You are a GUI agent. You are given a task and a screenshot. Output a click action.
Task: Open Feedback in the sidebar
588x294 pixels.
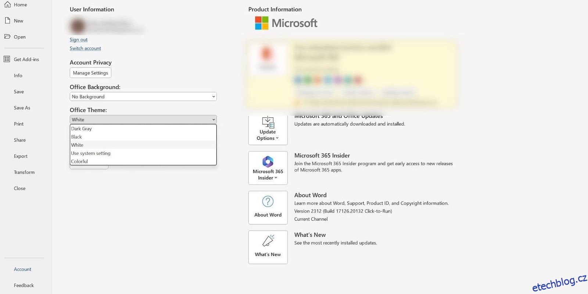24,286
